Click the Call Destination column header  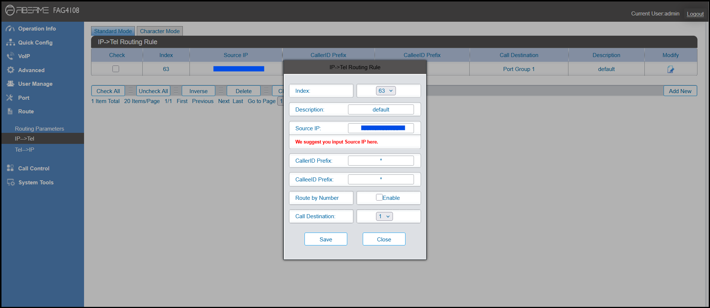tap(519, 55)
